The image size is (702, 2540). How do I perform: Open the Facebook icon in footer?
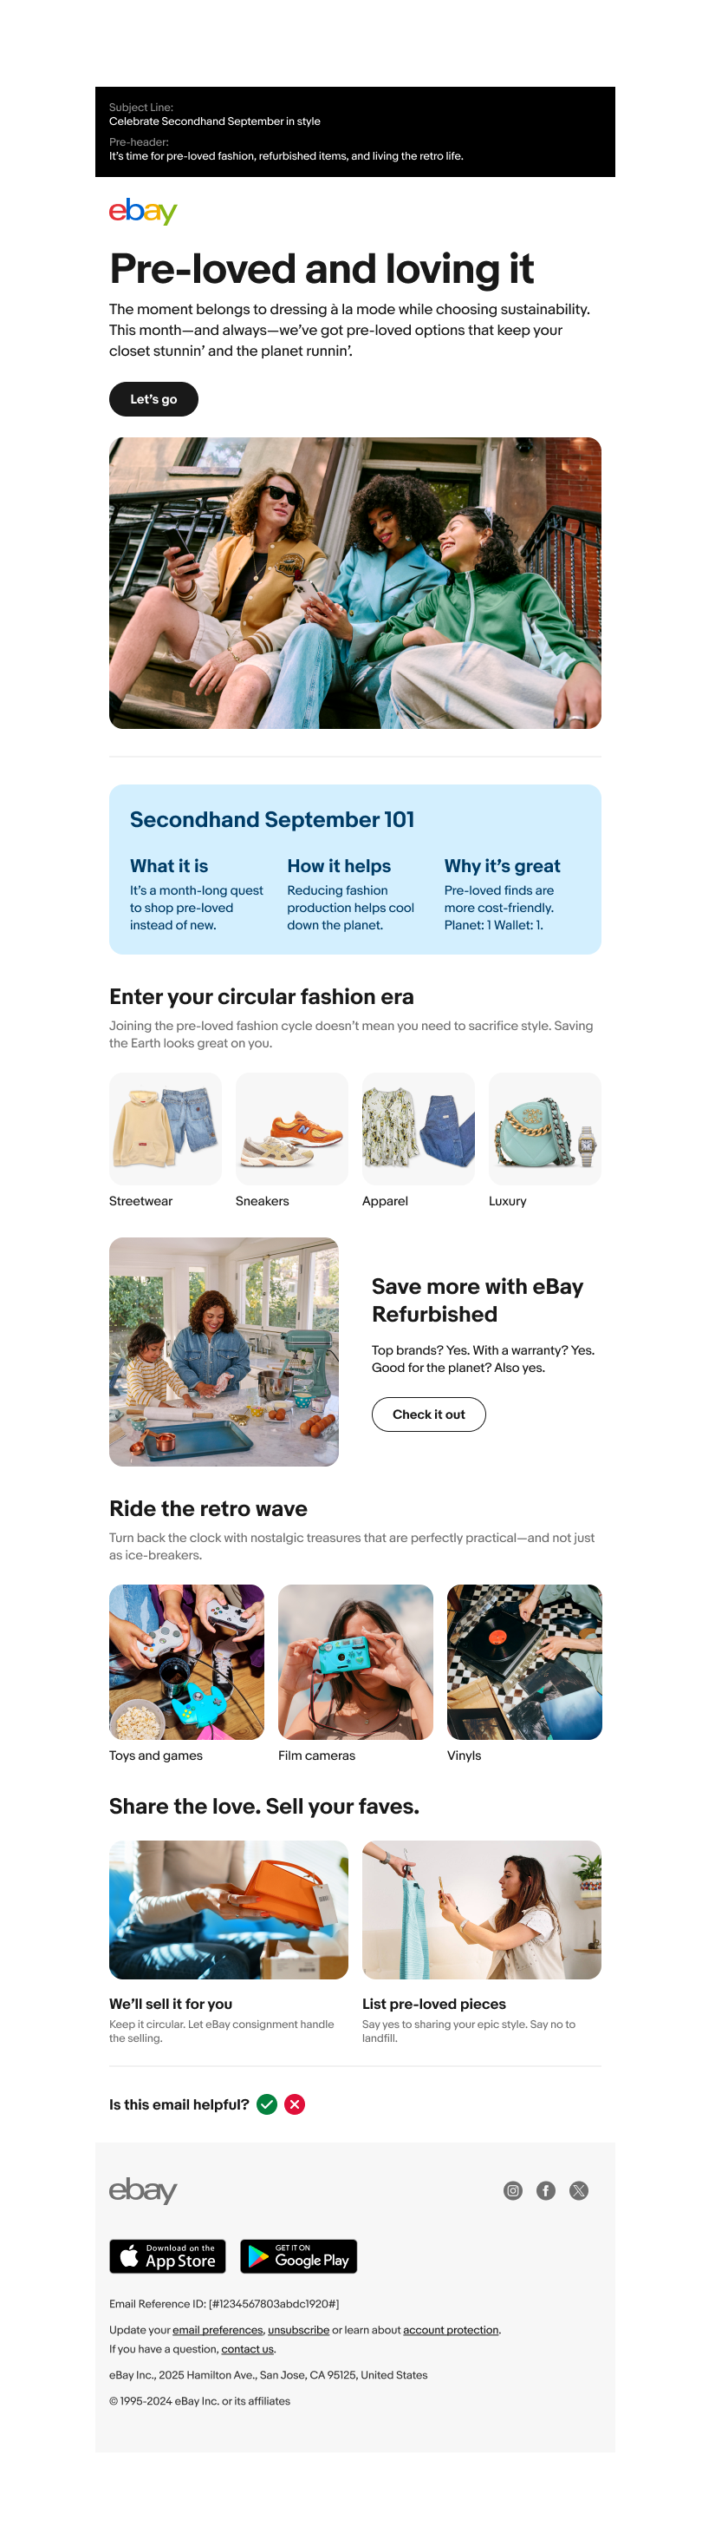tap(545, 2190)
